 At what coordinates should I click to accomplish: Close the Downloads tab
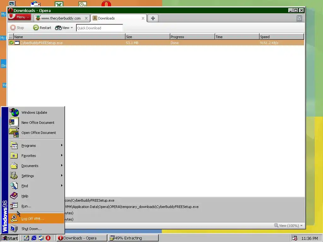143,18
